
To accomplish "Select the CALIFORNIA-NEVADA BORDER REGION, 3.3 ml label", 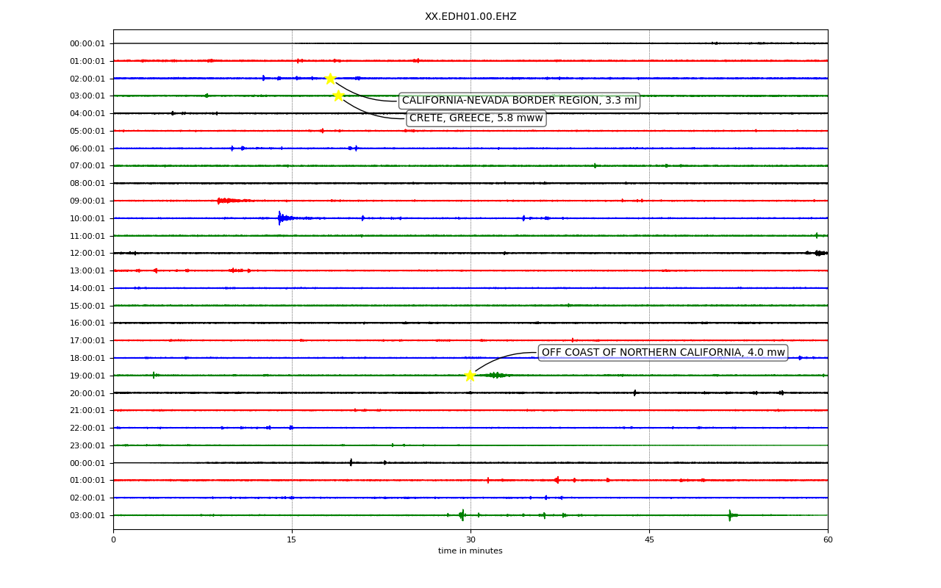I will (519, 101).
